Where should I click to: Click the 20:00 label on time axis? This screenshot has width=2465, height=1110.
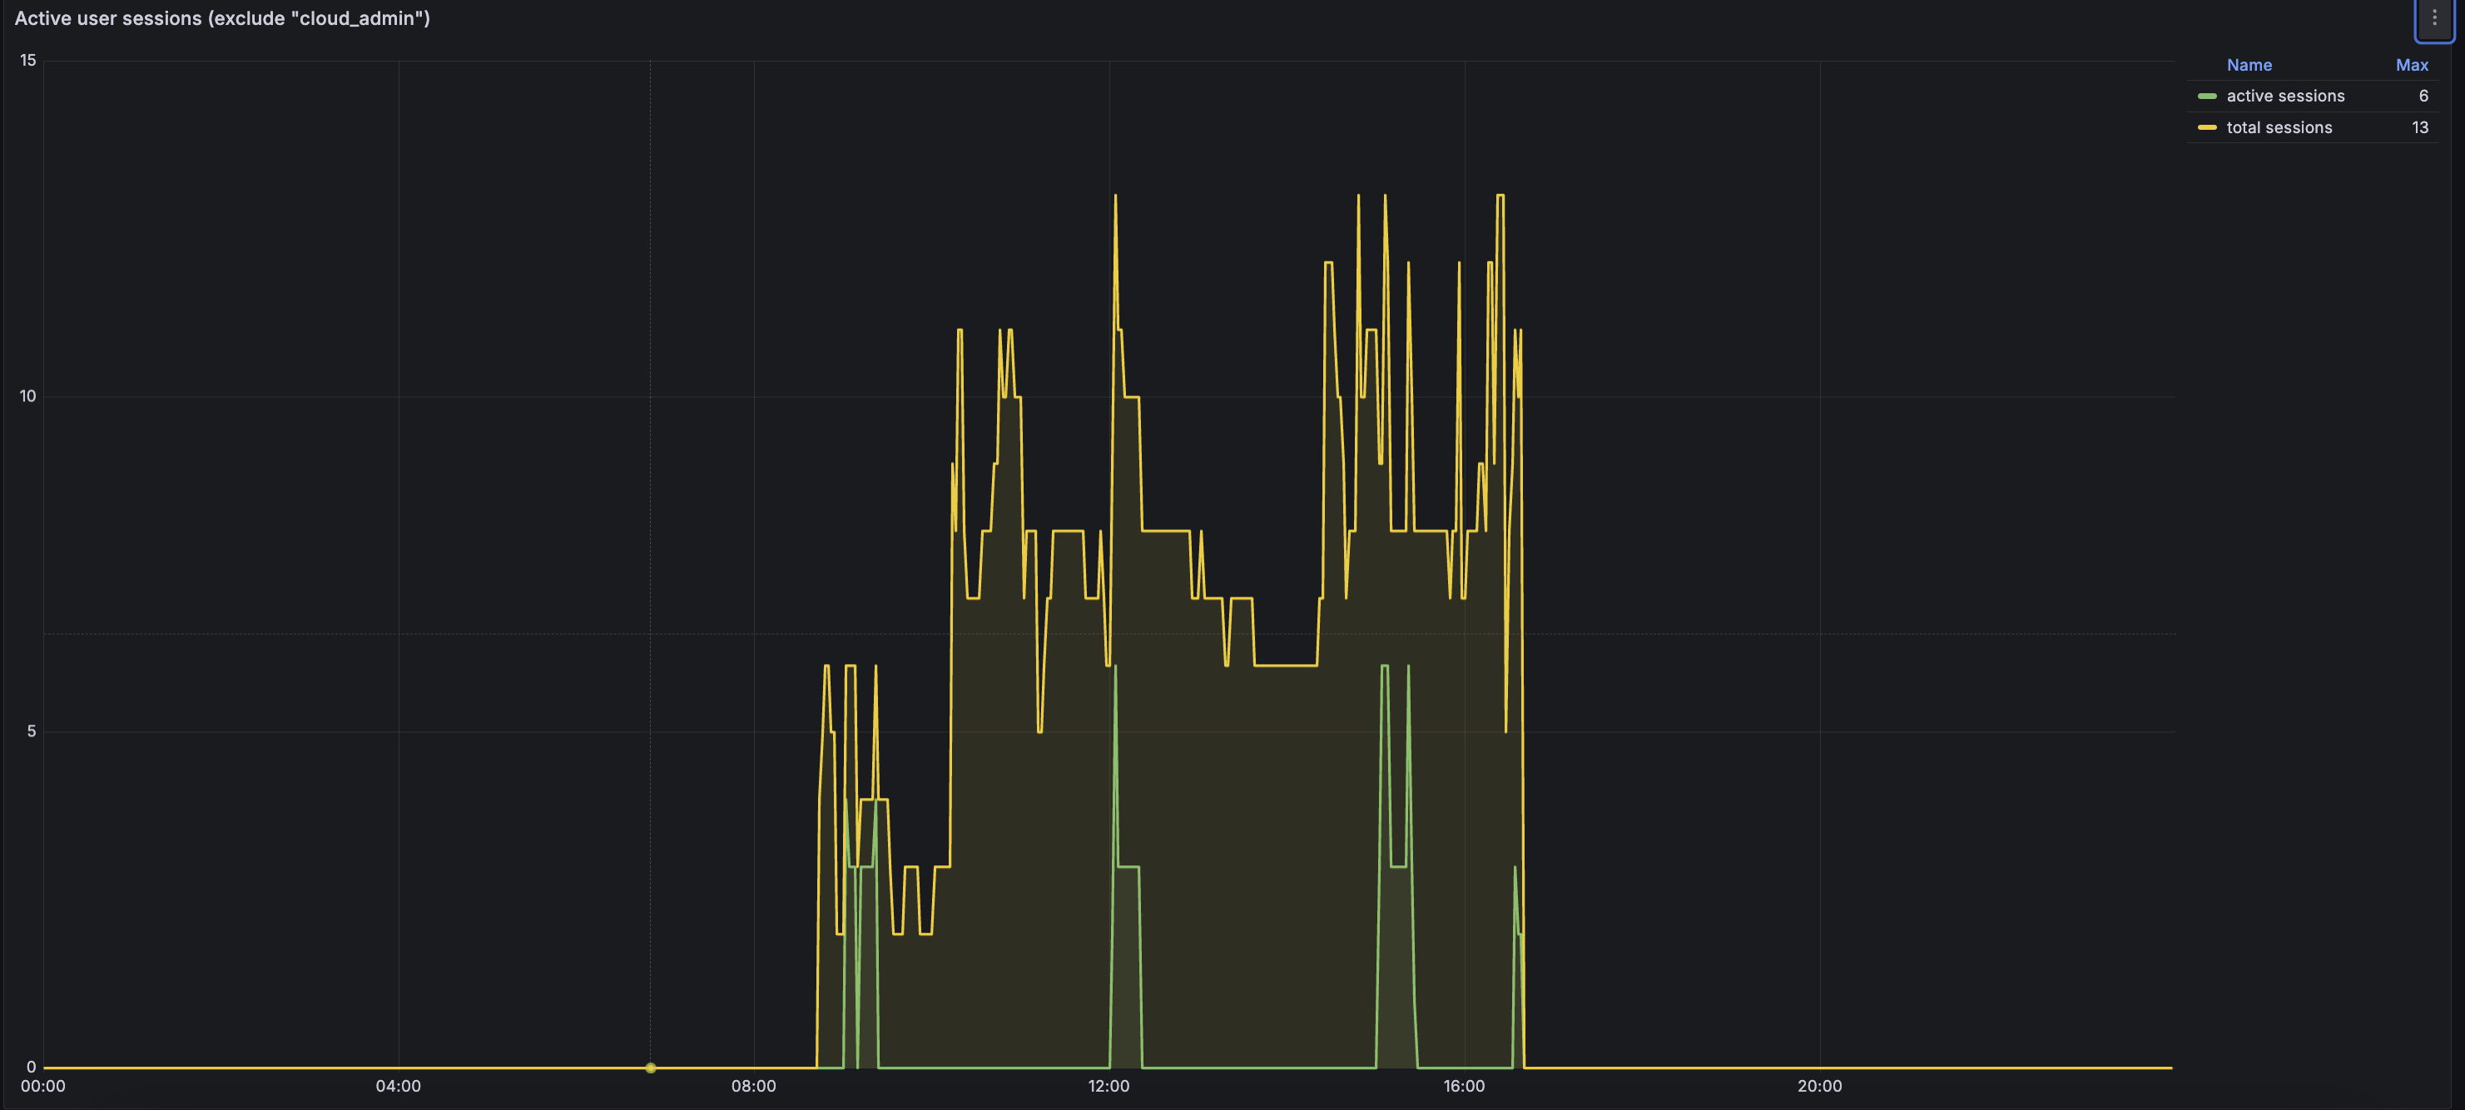1818,1086
